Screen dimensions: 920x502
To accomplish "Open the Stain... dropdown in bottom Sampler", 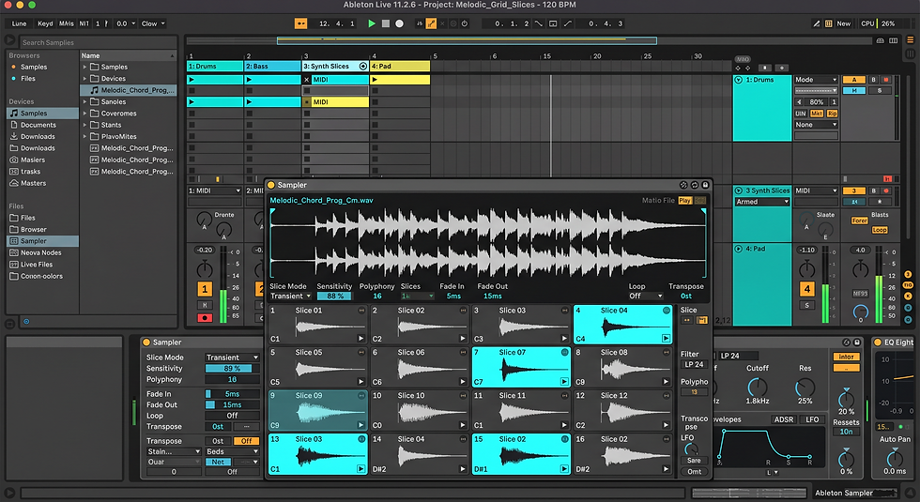I will click(174, 451).
